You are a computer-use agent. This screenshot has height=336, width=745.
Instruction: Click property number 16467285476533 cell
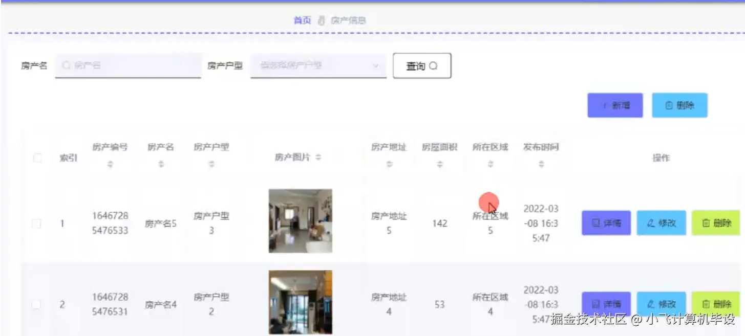(110, 223)
